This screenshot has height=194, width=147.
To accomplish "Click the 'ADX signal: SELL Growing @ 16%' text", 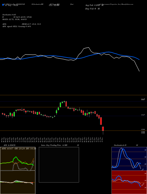I will [16, 26].
